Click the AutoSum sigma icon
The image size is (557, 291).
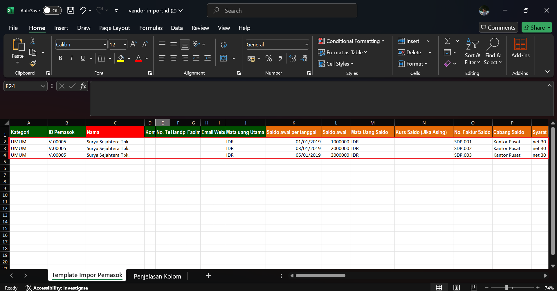[447, 41]
